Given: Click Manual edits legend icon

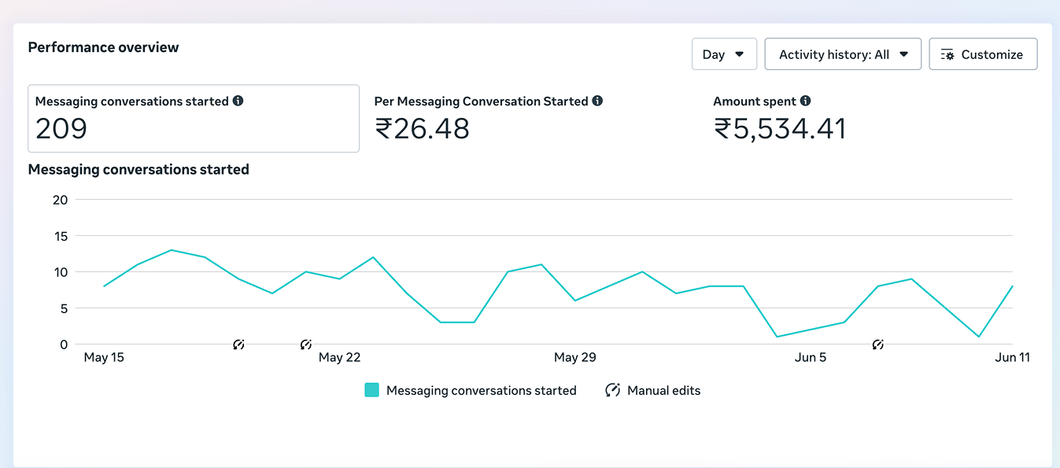Looking at the screenshot, I should click(612, 390).
